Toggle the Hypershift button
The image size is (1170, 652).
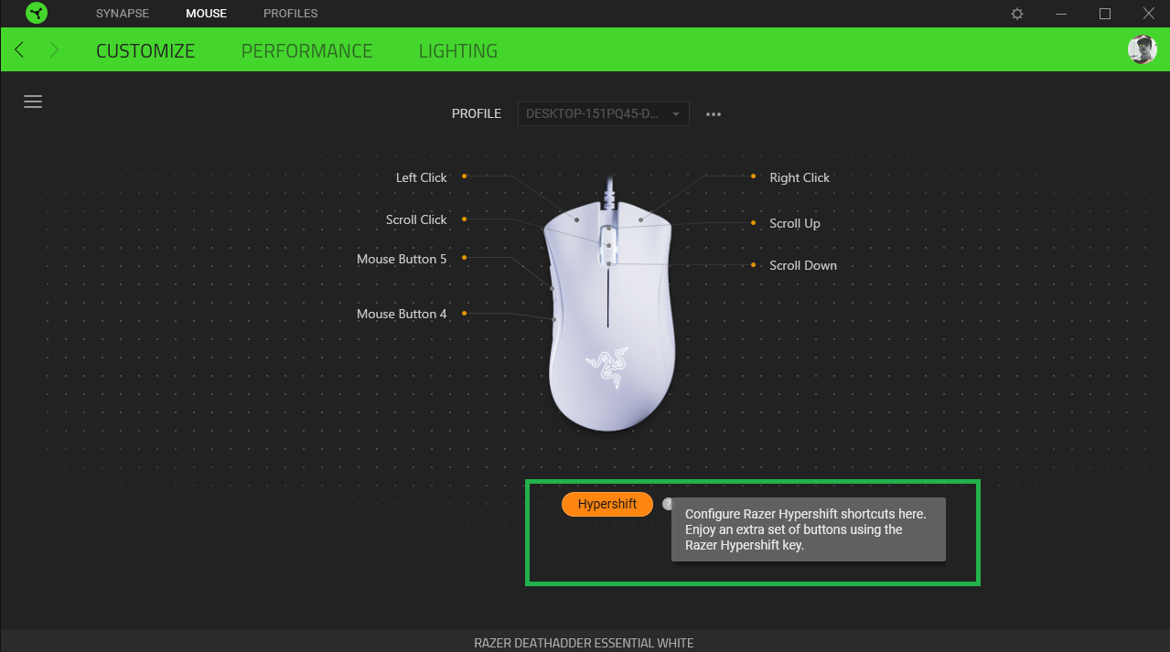607,504
